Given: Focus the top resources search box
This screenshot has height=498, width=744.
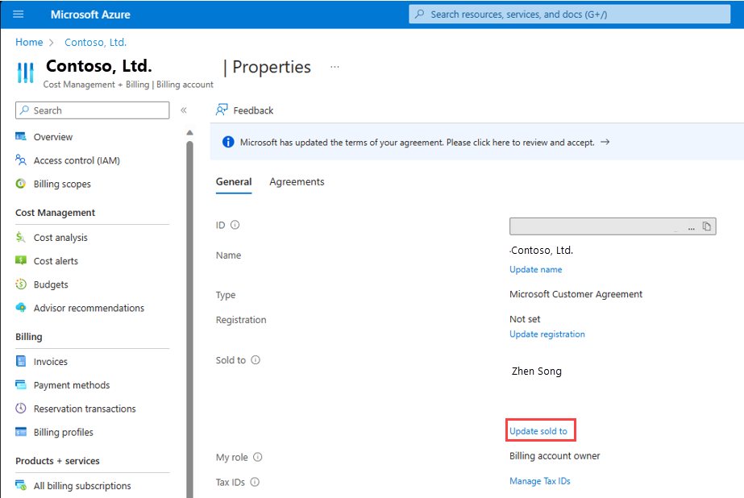Looking at the screenshot, I should [569, 15].
